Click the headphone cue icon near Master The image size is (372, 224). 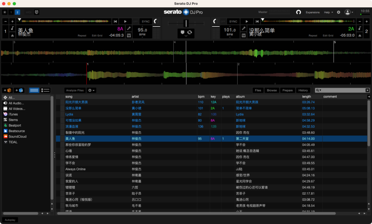[299, 12]
